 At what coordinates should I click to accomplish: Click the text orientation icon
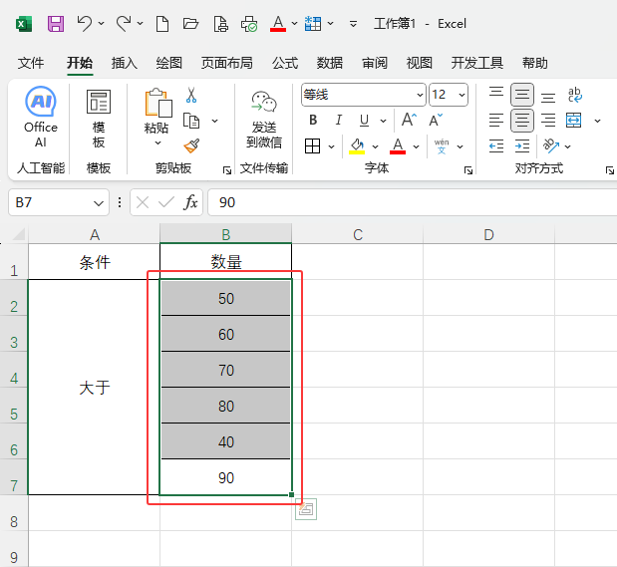(551, 145)
